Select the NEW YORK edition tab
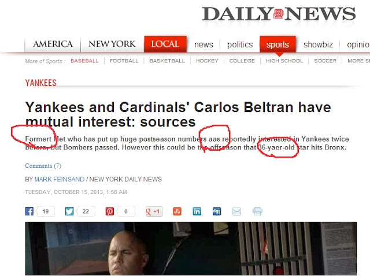 point(112,44)
